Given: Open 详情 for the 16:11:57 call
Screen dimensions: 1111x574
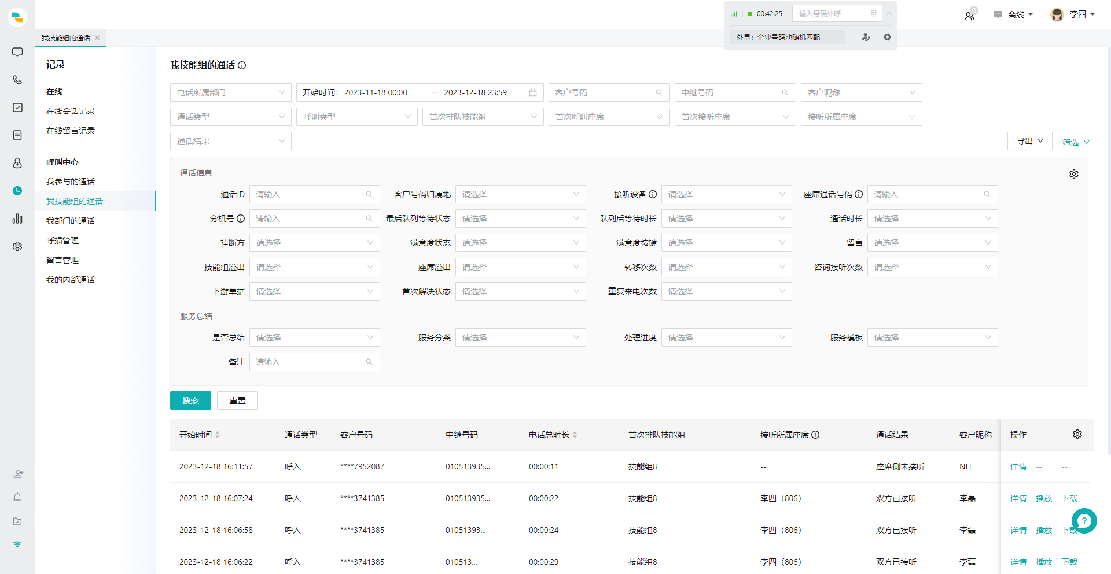Looking at the screenshot, I should [1018, 466].
